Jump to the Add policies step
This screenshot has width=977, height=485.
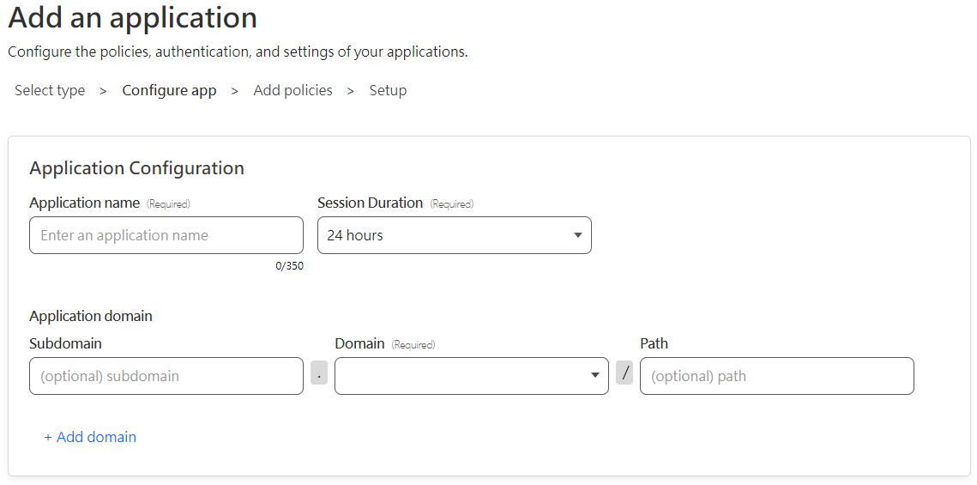coord(292,90)
